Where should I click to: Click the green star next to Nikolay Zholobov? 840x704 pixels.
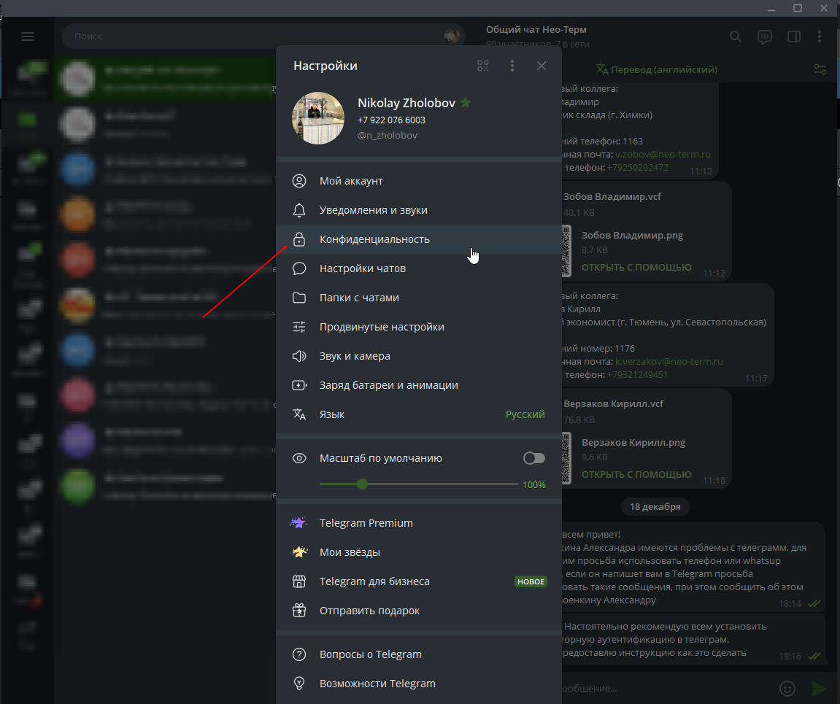(x=466, y=102)
